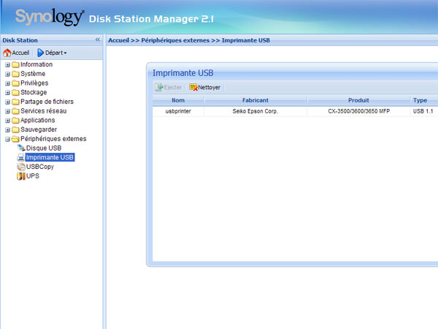The image size is (438, 329).
Task: Select Partage de fichiers in the tree
Action: coord(47,102)
